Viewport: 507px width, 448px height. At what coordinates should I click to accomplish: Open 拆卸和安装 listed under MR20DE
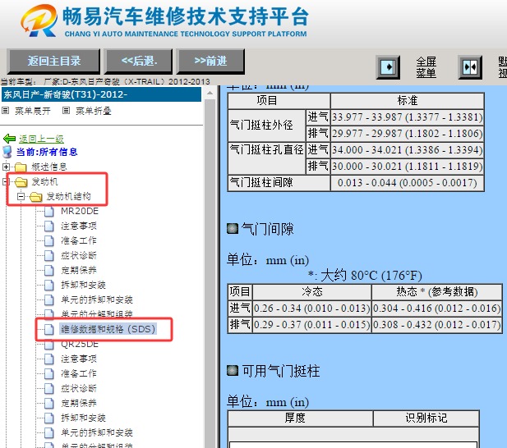[83, 285]
